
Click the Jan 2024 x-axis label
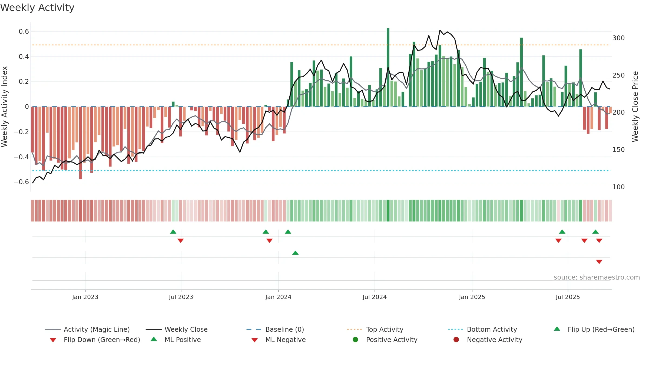278,297
